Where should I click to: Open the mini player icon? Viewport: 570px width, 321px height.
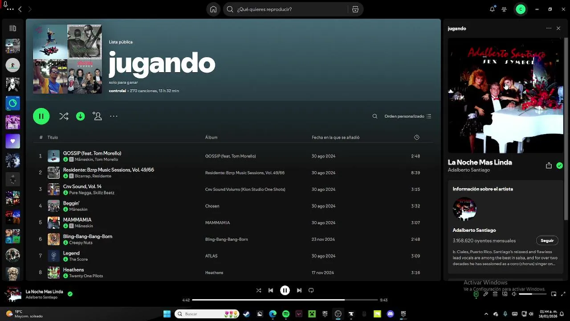554,294
